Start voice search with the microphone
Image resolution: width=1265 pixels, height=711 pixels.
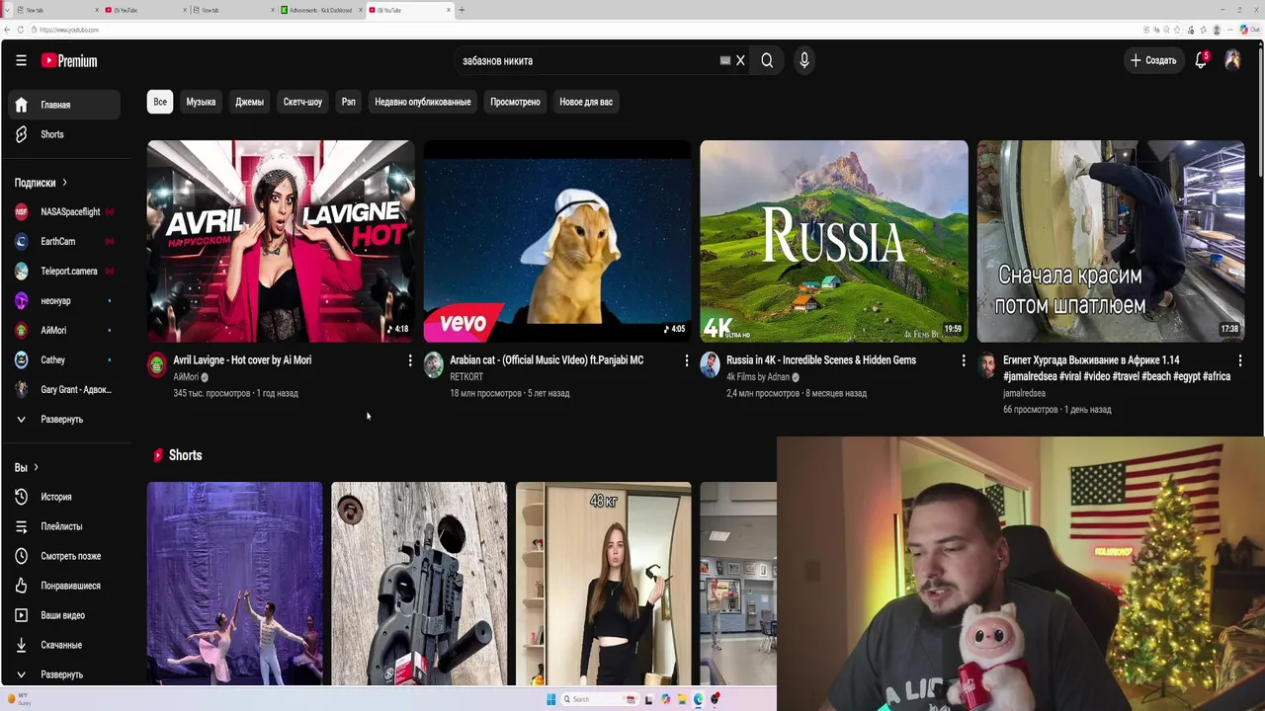[804, 60]
